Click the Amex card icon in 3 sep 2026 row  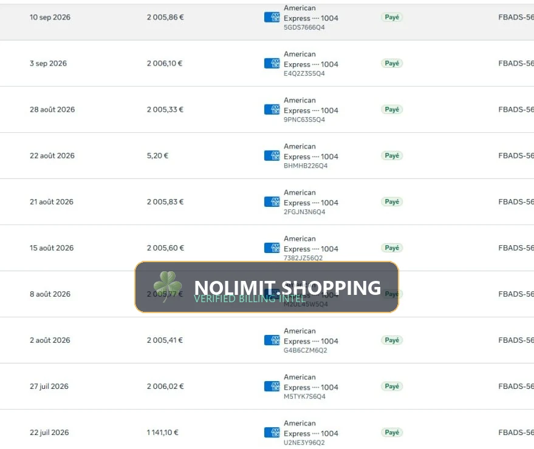(272, 63)
